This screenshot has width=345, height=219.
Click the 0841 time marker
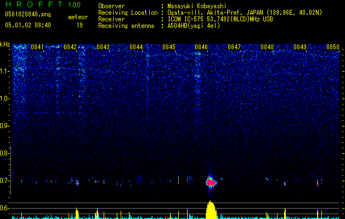tap(37, 47)
